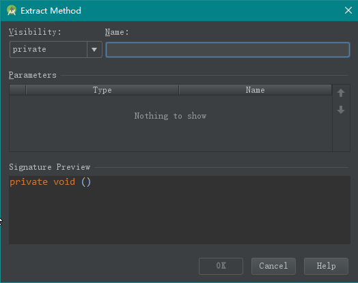The image size is (358, 283).
Task: Select the 'private' visibility combo box
Action: (x=56, y=50)
